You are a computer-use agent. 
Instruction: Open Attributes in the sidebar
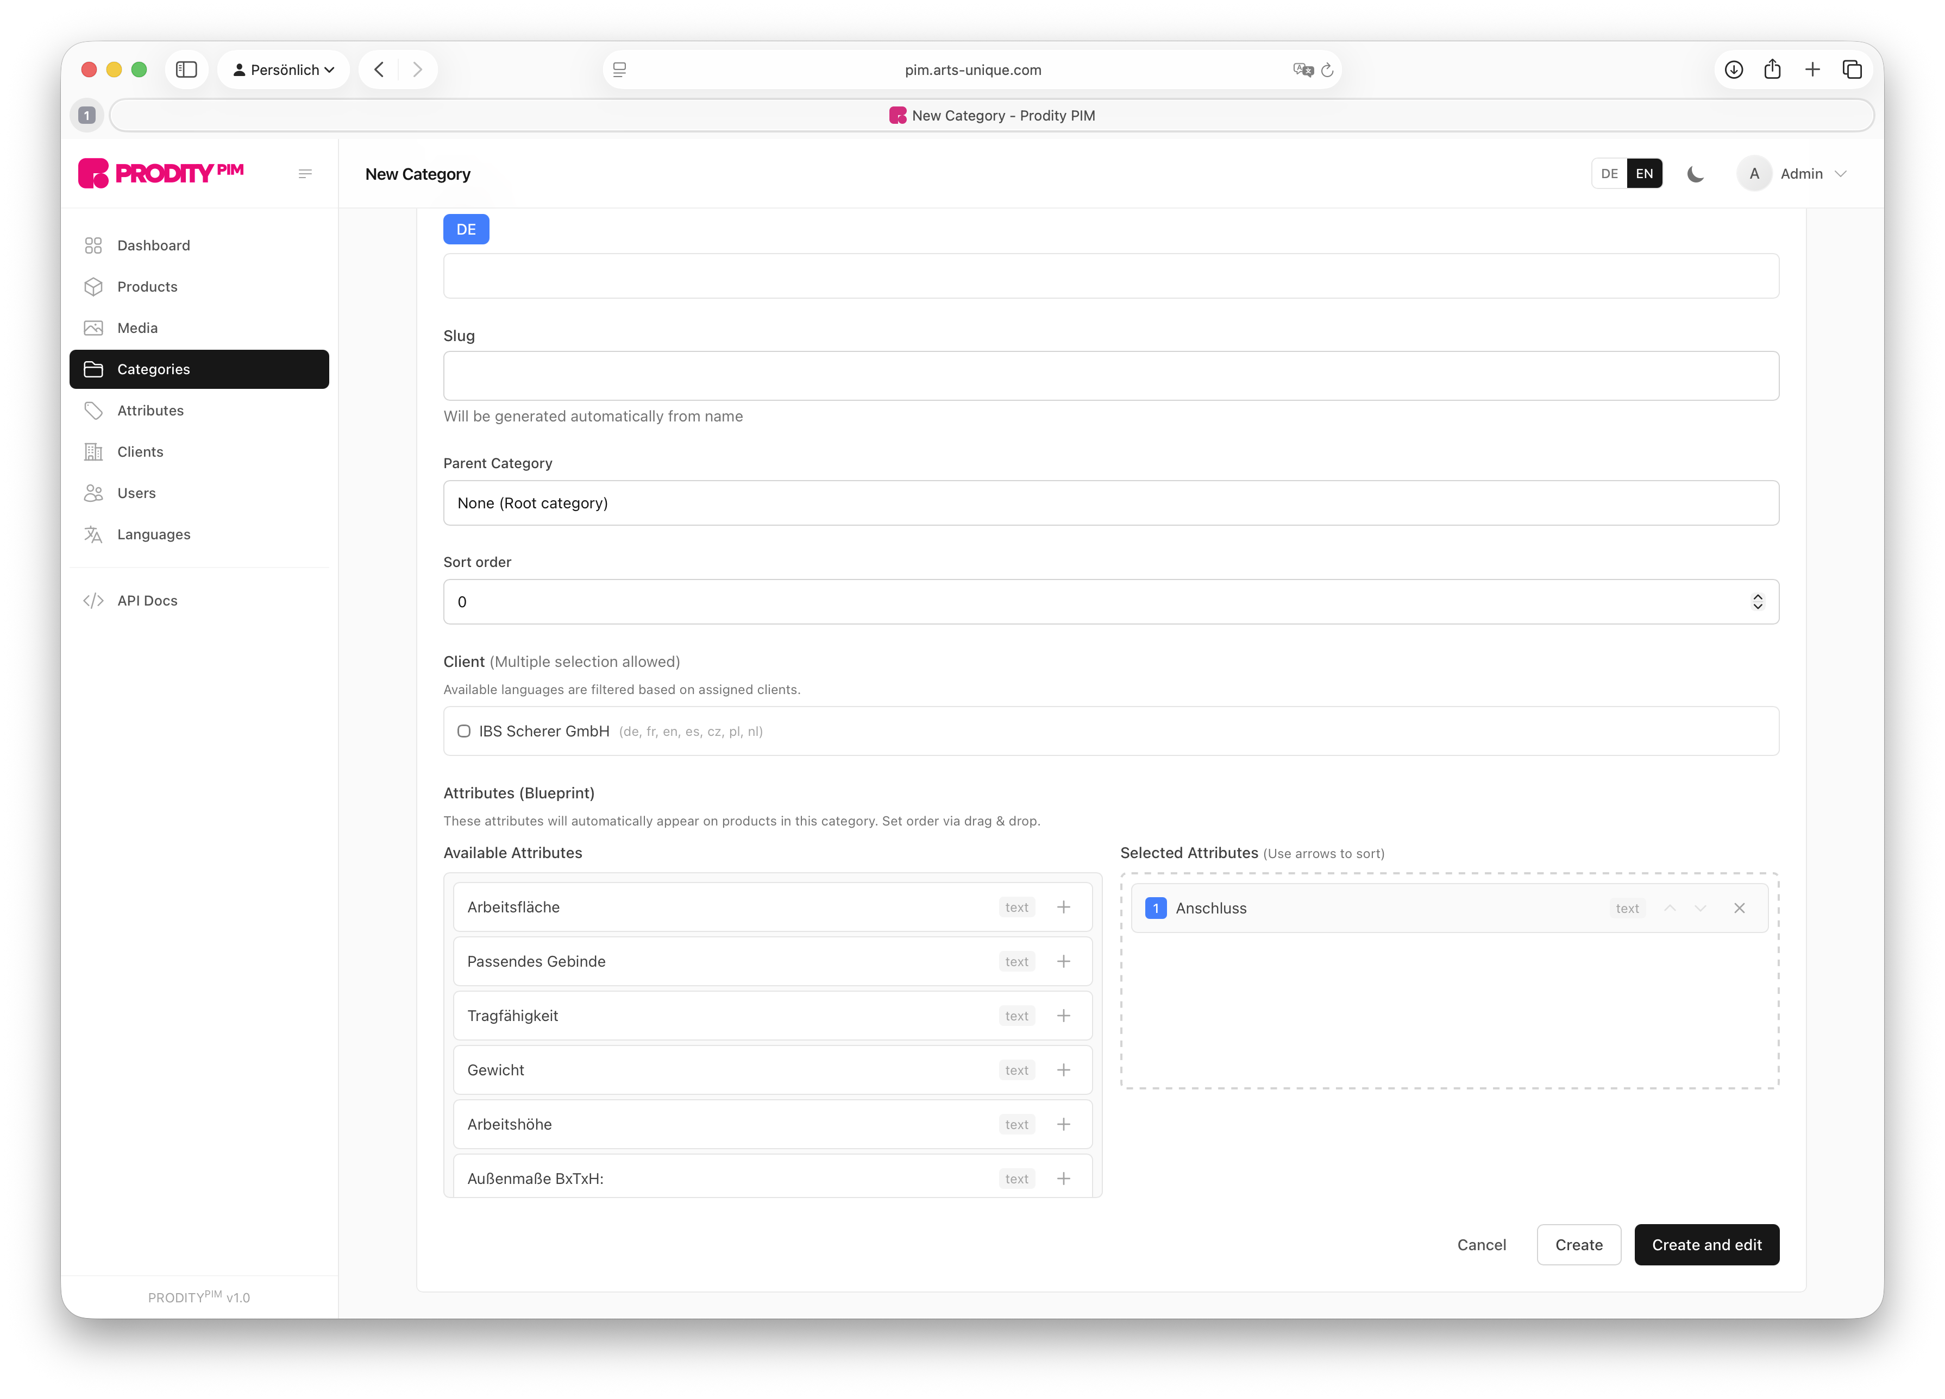point(150,411)
